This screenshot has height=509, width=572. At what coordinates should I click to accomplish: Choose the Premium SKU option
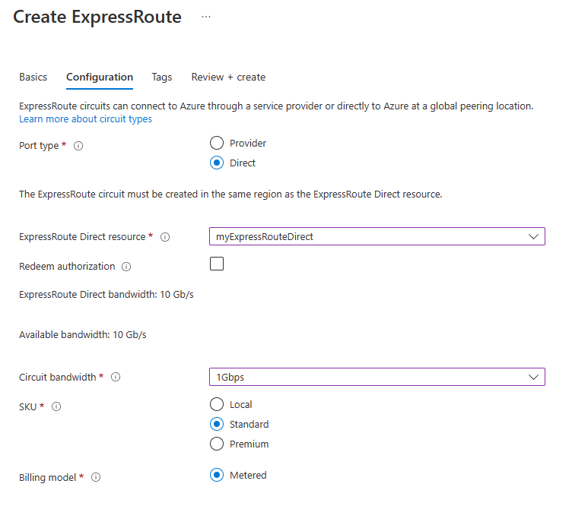(x=217, y=444)
